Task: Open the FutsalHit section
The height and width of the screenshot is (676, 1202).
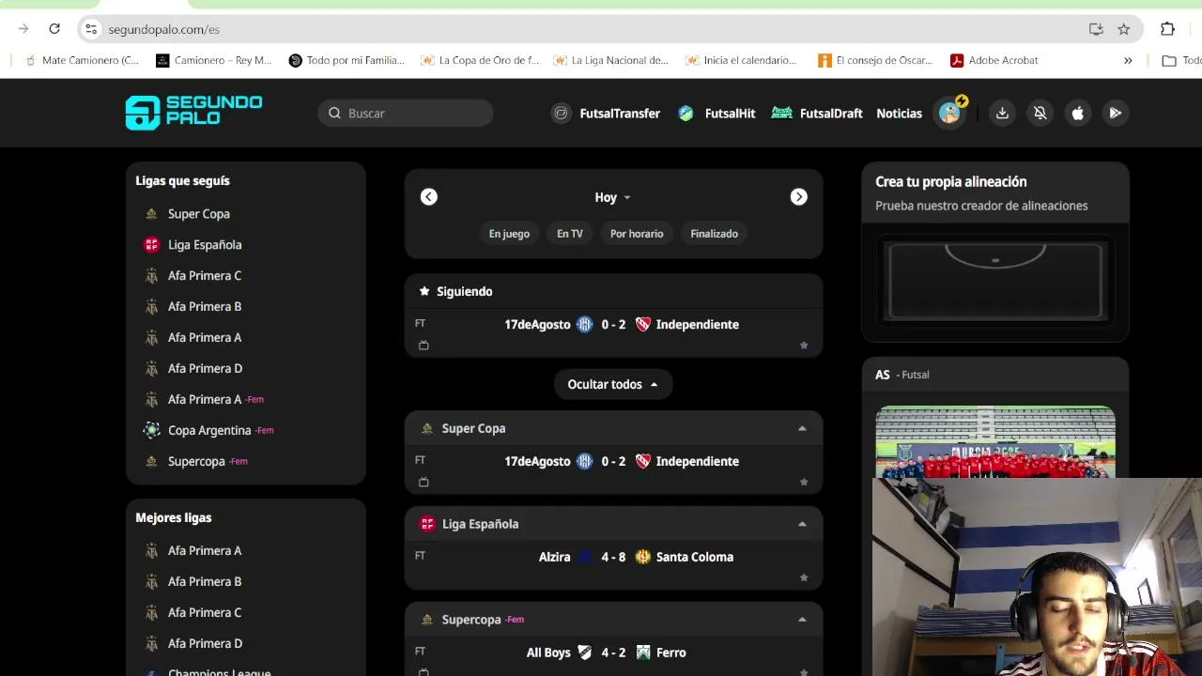Action: pos(717,113)
